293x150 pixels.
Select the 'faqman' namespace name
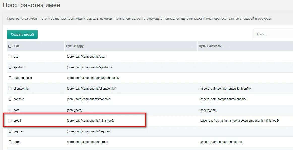point(19,131)
